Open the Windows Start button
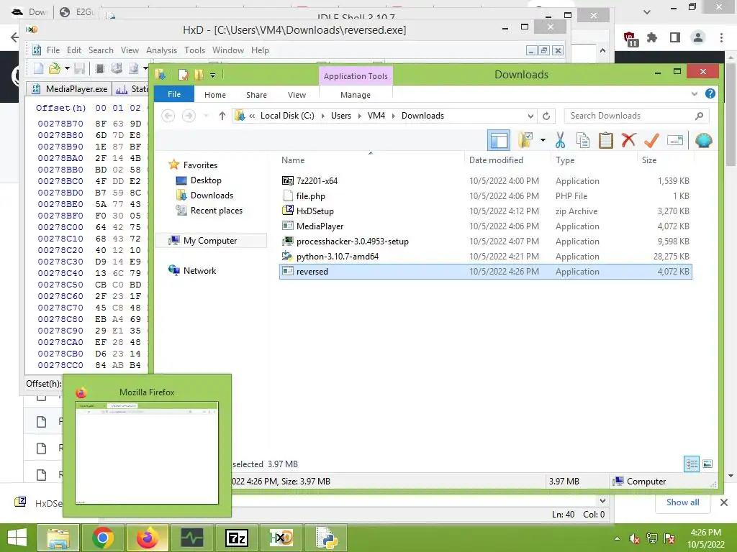Screen dimensions: 737x552 pyautogui.click(x=17, y=538)
